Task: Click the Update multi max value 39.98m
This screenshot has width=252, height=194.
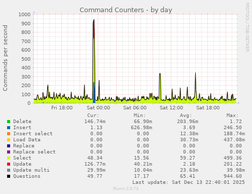Action: tap(236, 170)
